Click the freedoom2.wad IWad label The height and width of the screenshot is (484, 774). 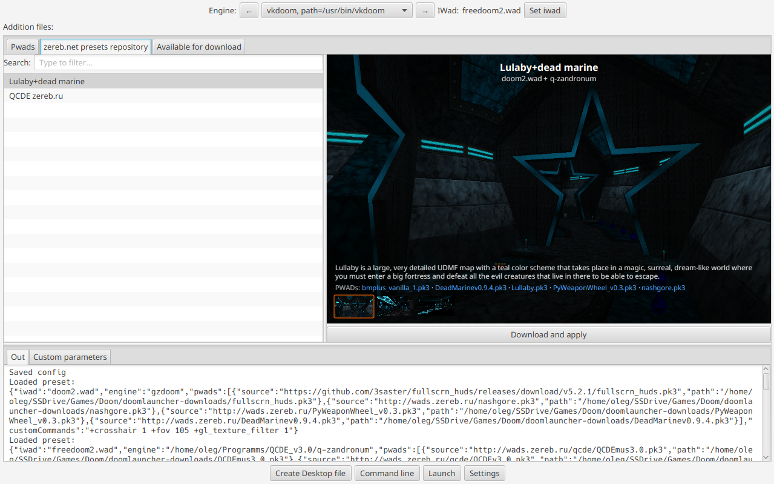coord(491,10)
